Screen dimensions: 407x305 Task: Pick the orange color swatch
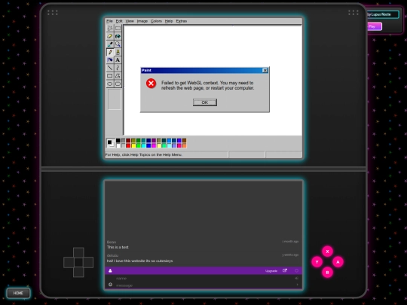pos(185,145)
